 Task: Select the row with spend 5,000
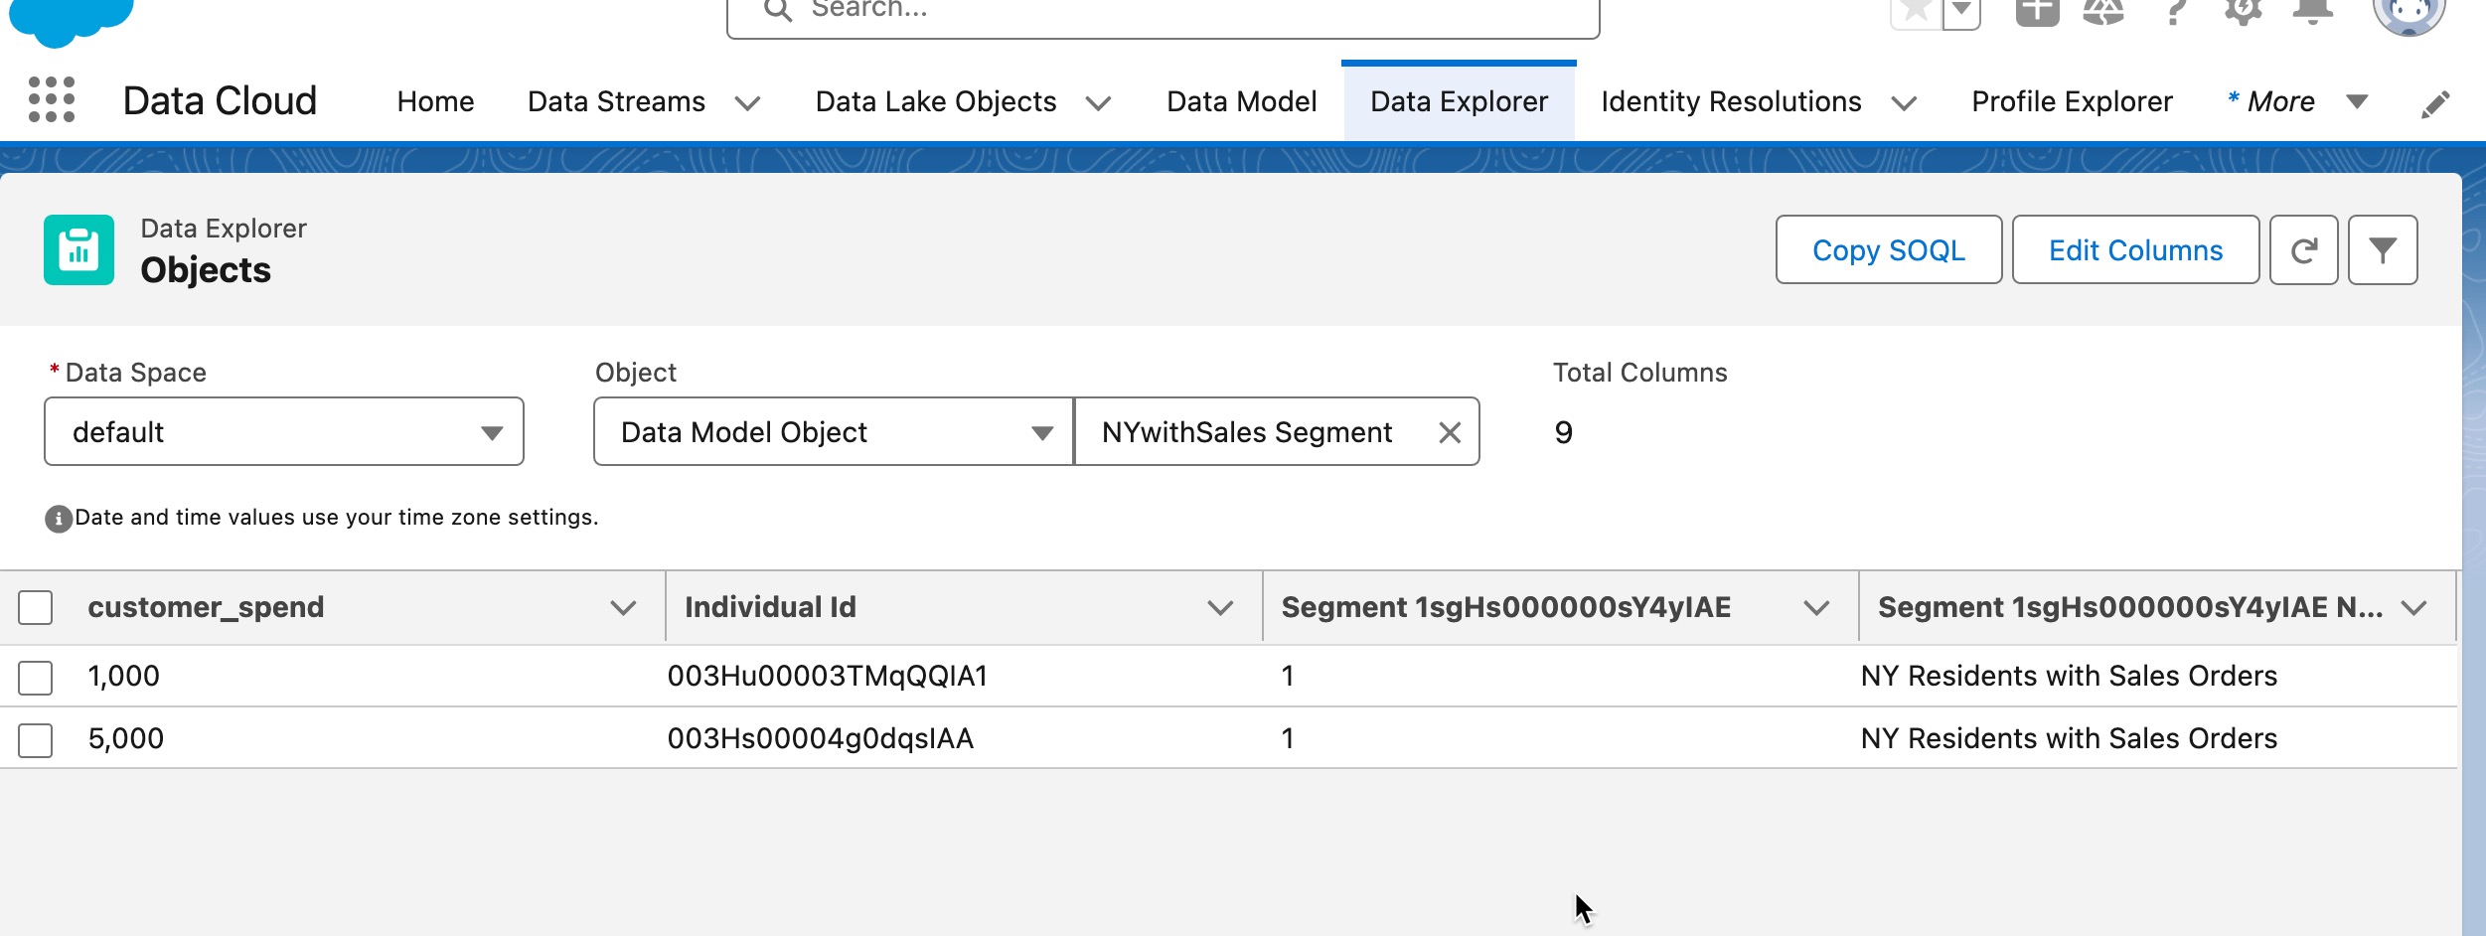pos(35,740)
